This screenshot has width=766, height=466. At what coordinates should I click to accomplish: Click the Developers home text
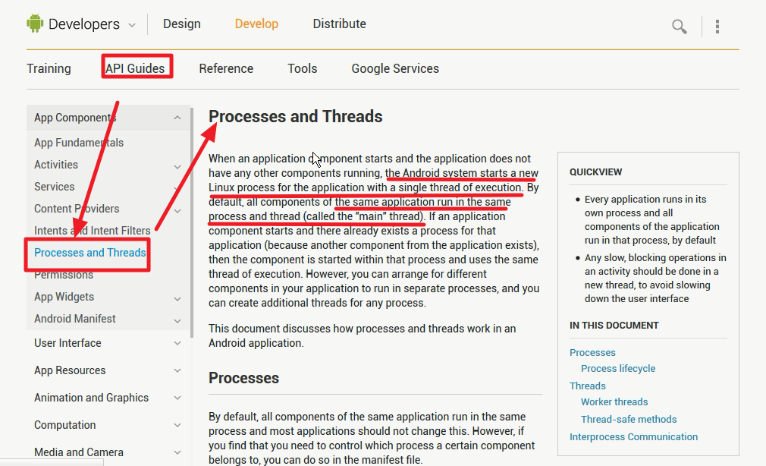tap(84, 24)
